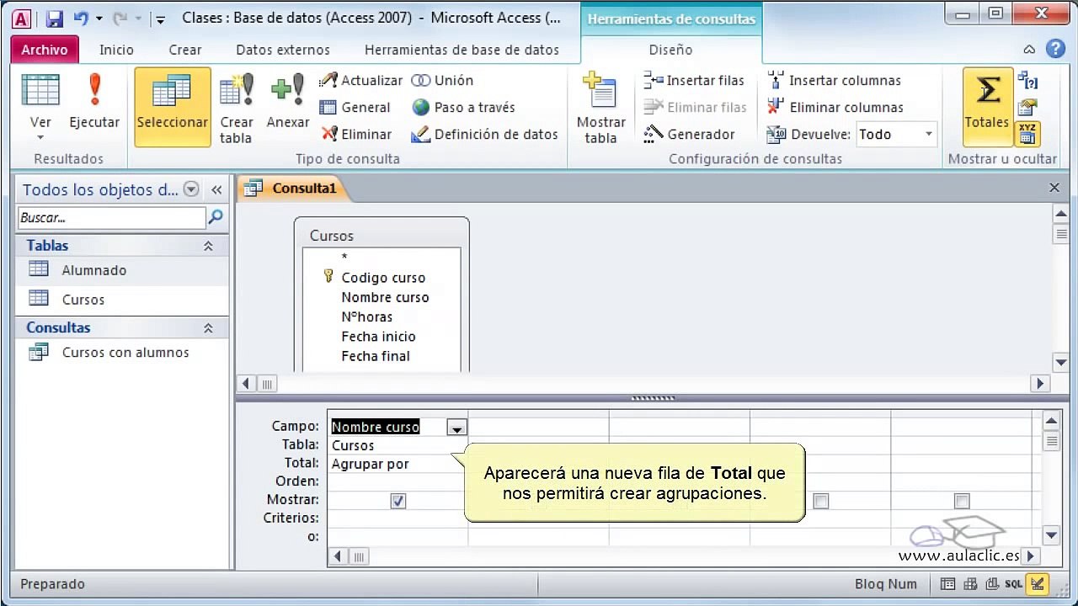Image resolution: width=1078 pixels, height=606 pixels.
Task: Open the undo history dropdown arrow
Action: tap(99, 18)
